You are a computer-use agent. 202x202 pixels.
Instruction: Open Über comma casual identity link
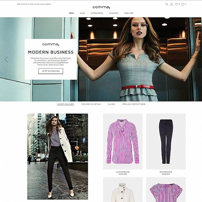coord(40,4)
